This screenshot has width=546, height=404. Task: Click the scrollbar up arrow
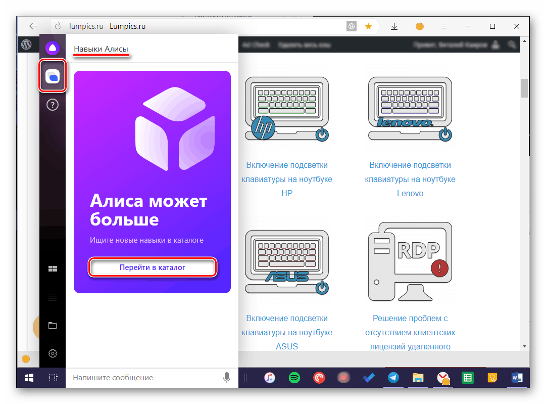point(524,41)
